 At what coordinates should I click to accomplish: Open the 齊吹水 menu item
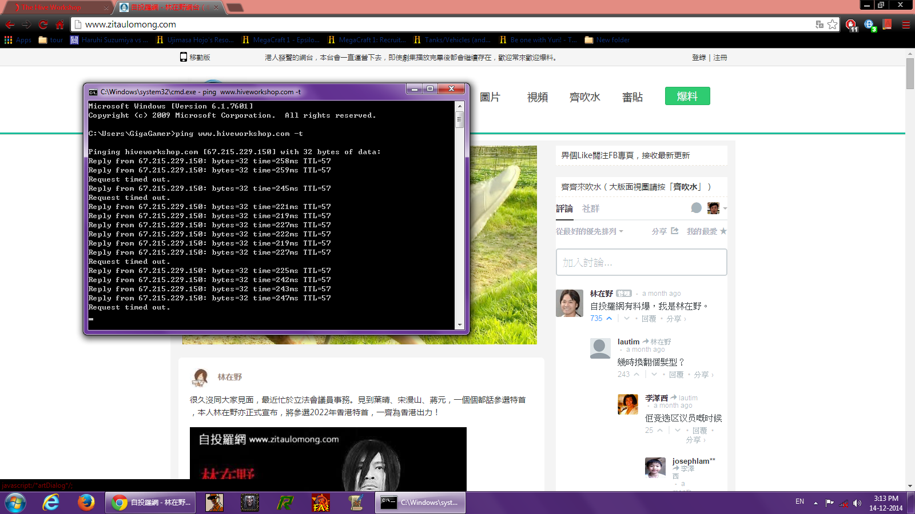[x=584, y=97]
